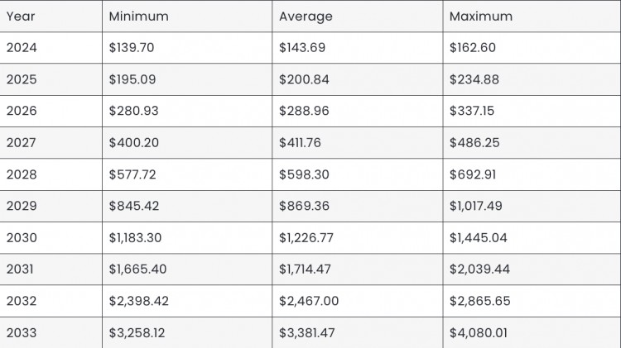Select the $1,445.04 maximum cell

click(x=532, y=238)
